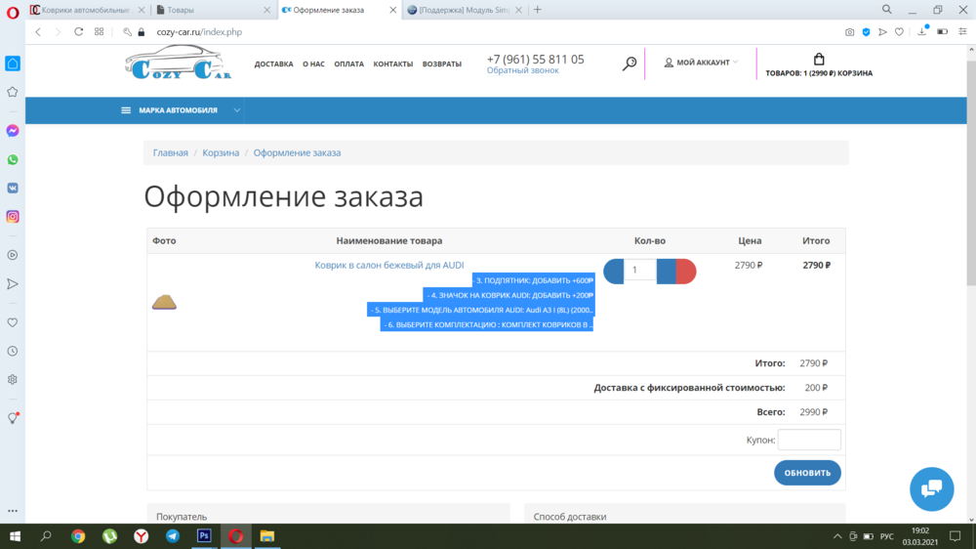Open Photoshop from taskbar
The height and width of the screenshot is (549, 976).
coord(204,536)
